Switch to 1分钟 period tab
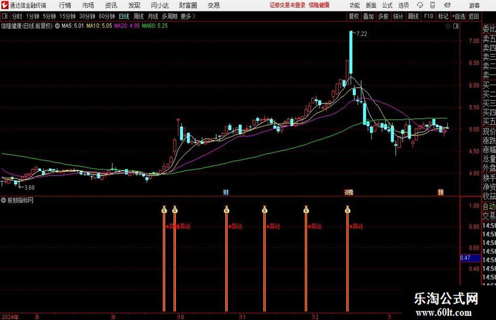 point(33,16)
